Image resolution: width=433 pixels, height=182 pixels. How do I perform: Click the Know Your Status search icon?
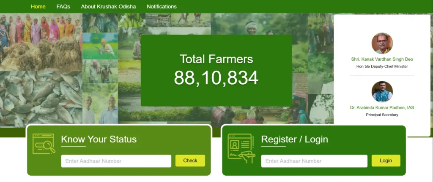[44, 144]
